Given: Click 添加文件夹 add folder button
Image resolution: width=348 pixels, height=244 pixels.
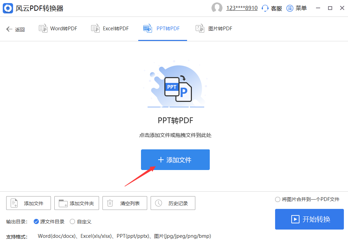Looking at the screenshot, I should tap(77, 203).
